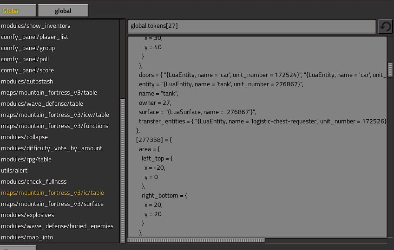This screenshot has height=250, width=394.
Task: Select comfy_panel/player_list in the list
Action: 35,37
